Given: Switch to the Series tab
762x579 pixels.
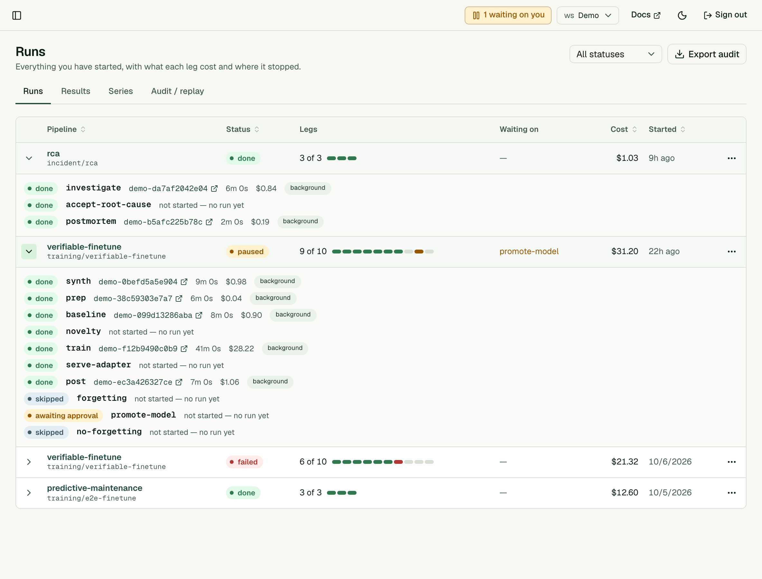Looking at the screenshot, I should pyautogui.click(x=121, y=91).
